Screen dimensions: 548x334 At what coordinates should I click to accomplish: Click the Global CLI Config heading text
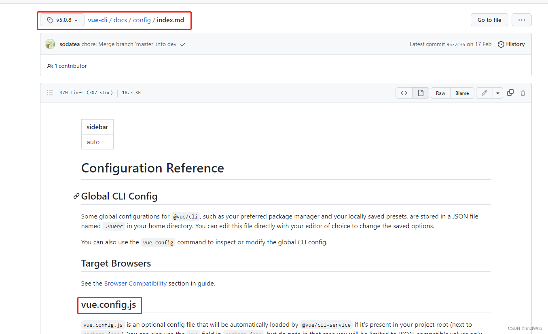pos(119,196)
